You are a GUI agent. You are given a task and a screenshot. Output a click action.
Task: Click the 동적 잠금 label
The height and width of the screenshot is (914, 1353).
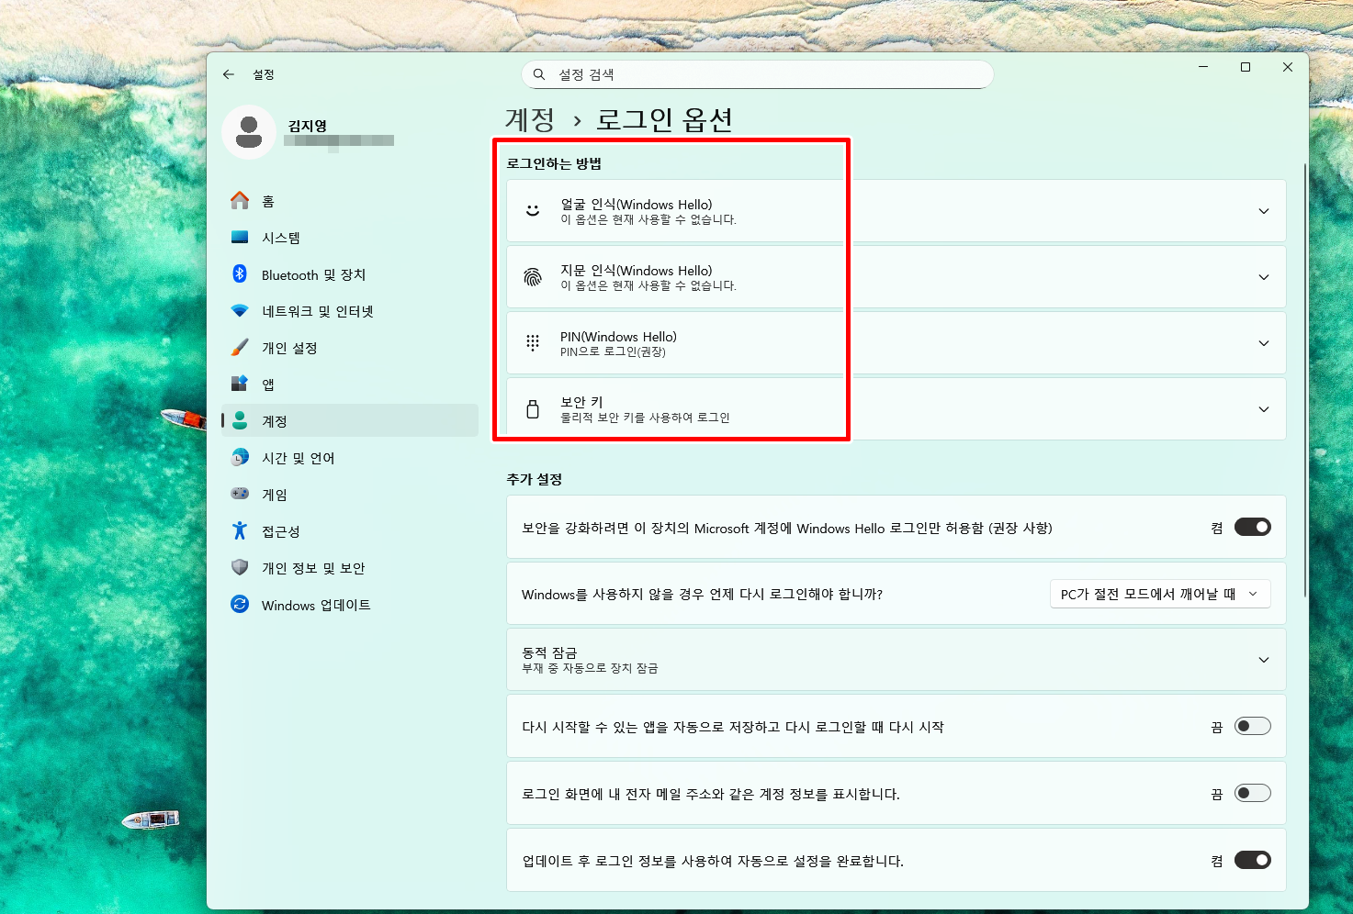[549, 652]
